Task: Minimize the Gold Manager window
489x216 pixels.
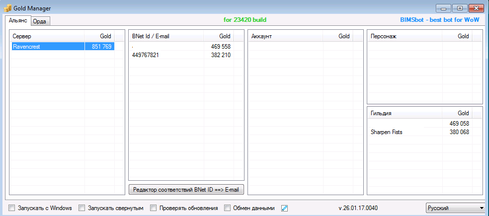Action: tap(444, 8)
